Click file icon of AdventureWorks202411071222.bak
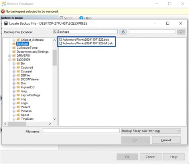 [61, 40]
